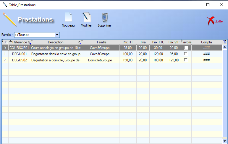Click the search magnifier in Reference header
The image size is (228, 144).
[x=29, y=43]
